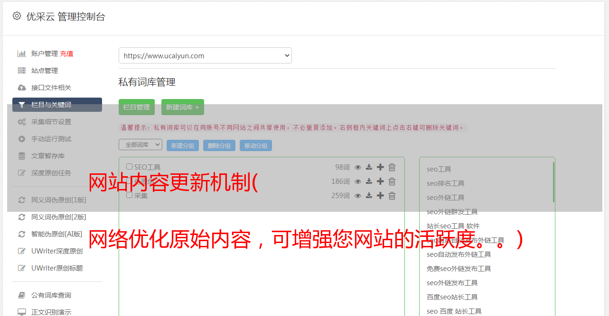Open 智能伪原创[AI版] in the sidebar
The image size is (609, 316).
tap(57, 234)
